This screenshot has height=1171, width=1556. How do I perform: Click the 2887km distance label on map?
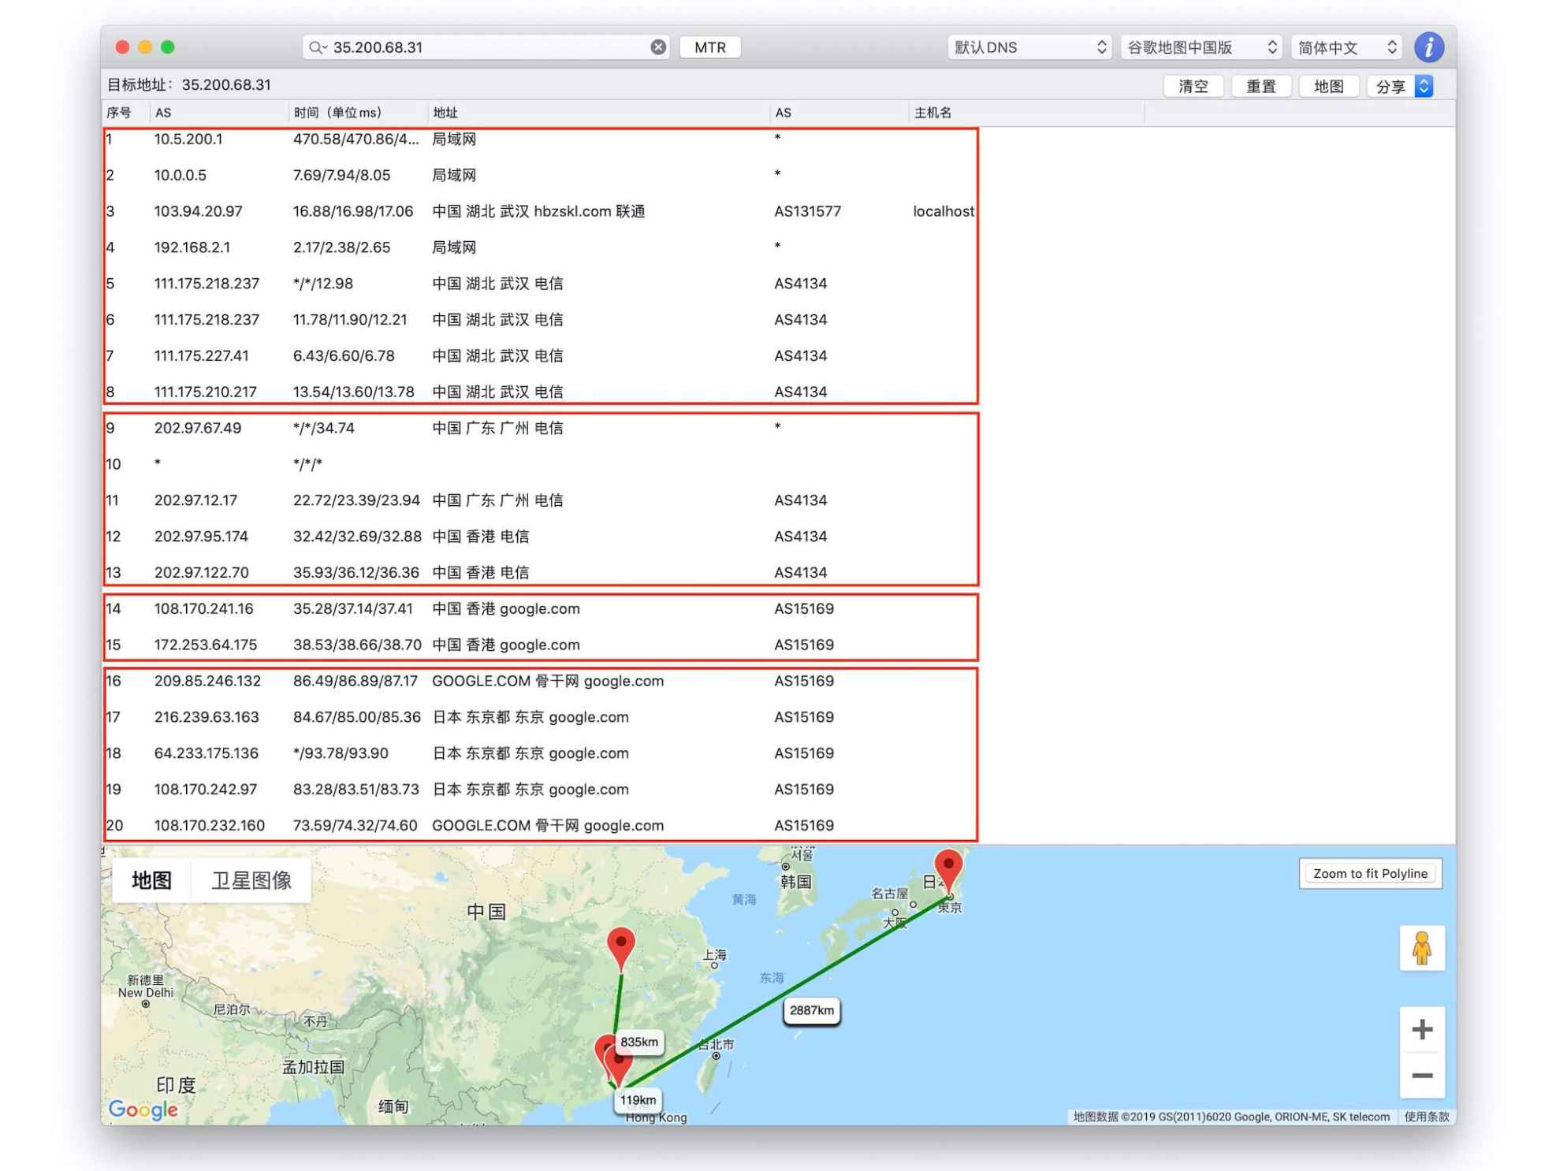[x=811, y=1009]
